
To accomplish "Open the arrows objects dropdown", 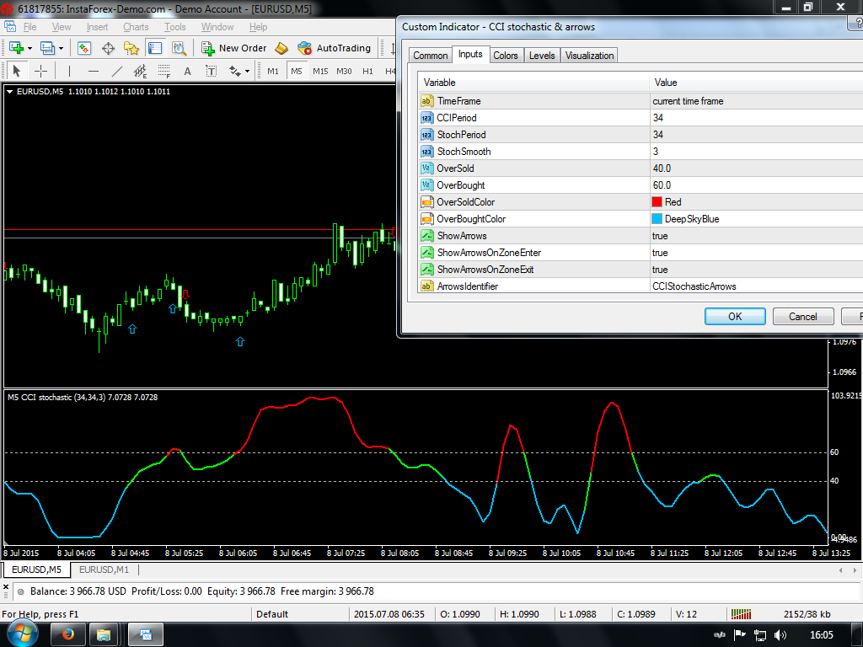I will tap(248, 71).
